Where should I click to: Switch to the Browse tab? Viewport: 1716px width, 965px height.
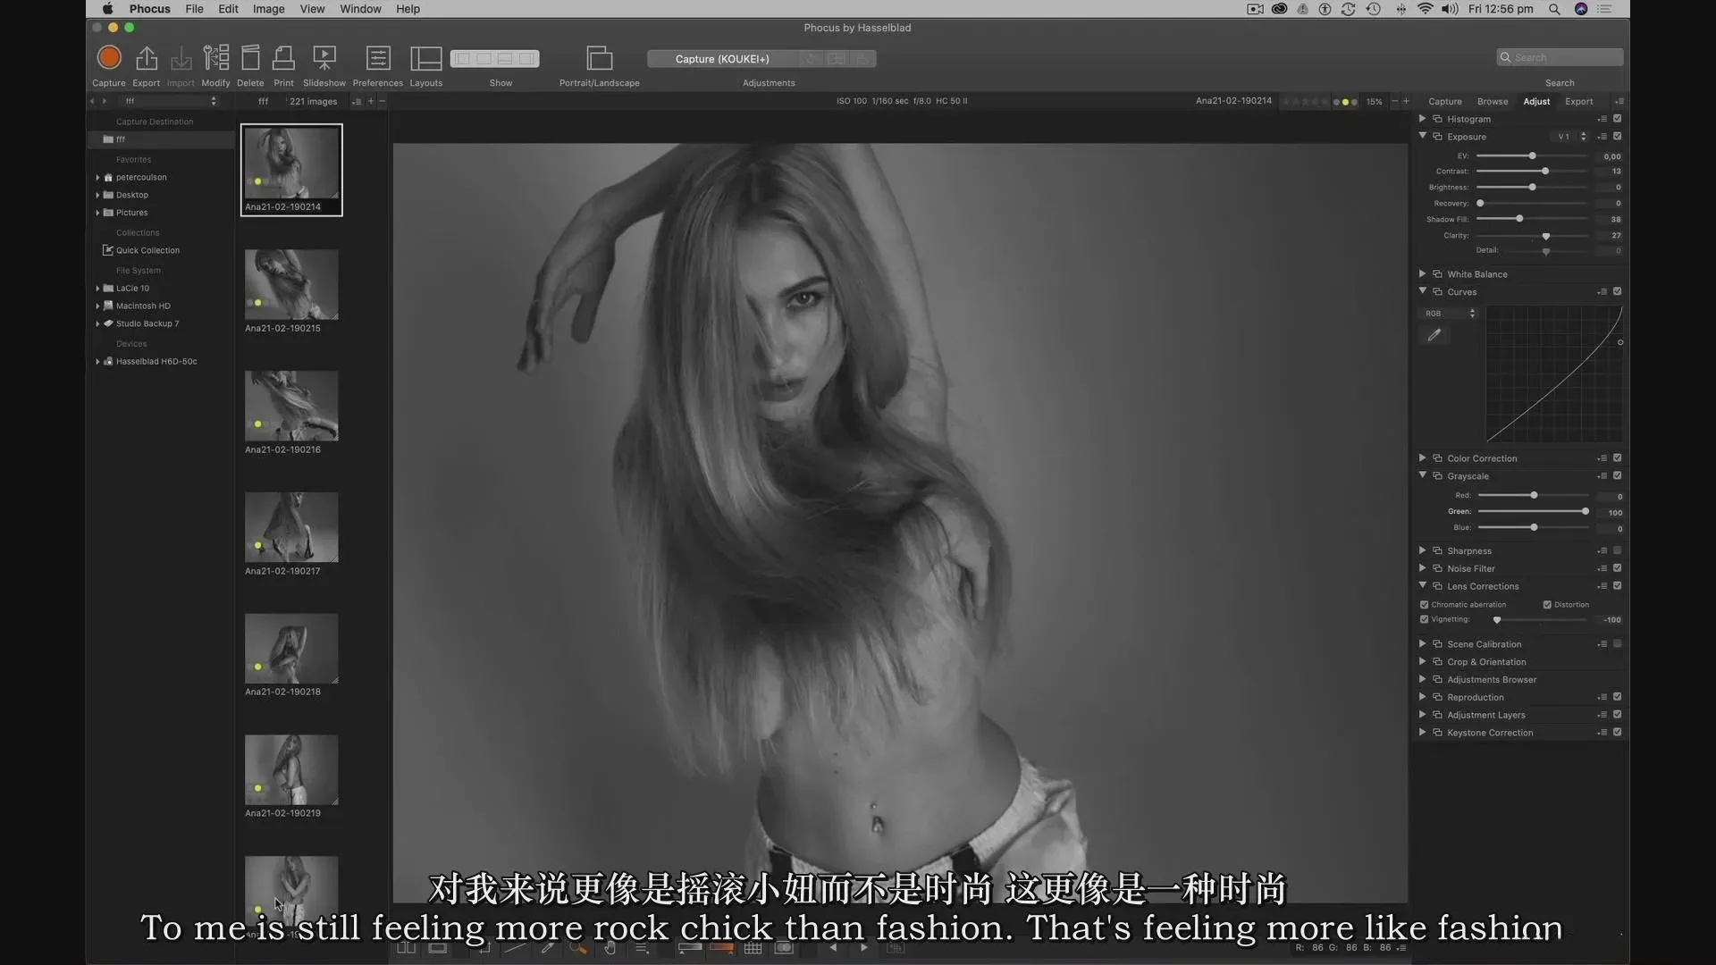point(1492,102)
